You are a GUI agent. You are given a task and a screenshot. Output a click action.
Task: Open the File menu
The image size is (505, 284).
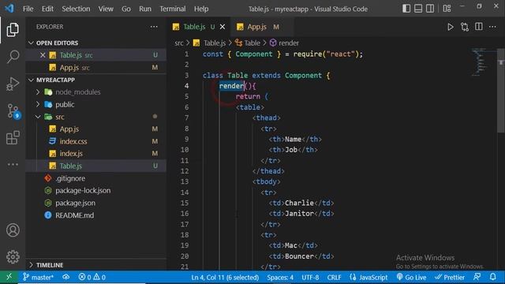click(x=28, y=9)
